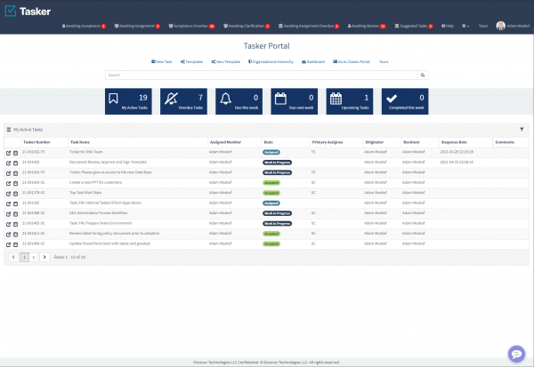Open Awaiting Assignment Overdue queue
The image size is (534, 367).
click(x=309, y=26)
